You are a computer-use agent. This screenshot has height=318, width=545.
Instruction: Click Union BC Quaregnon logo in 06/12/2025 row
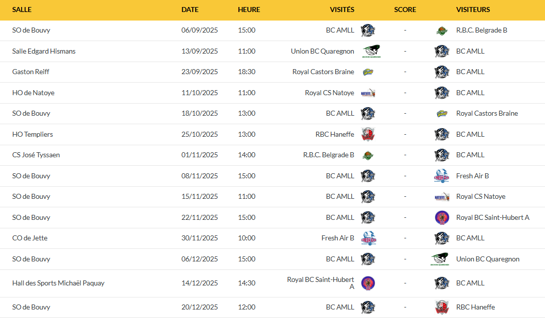pos(440,259)
